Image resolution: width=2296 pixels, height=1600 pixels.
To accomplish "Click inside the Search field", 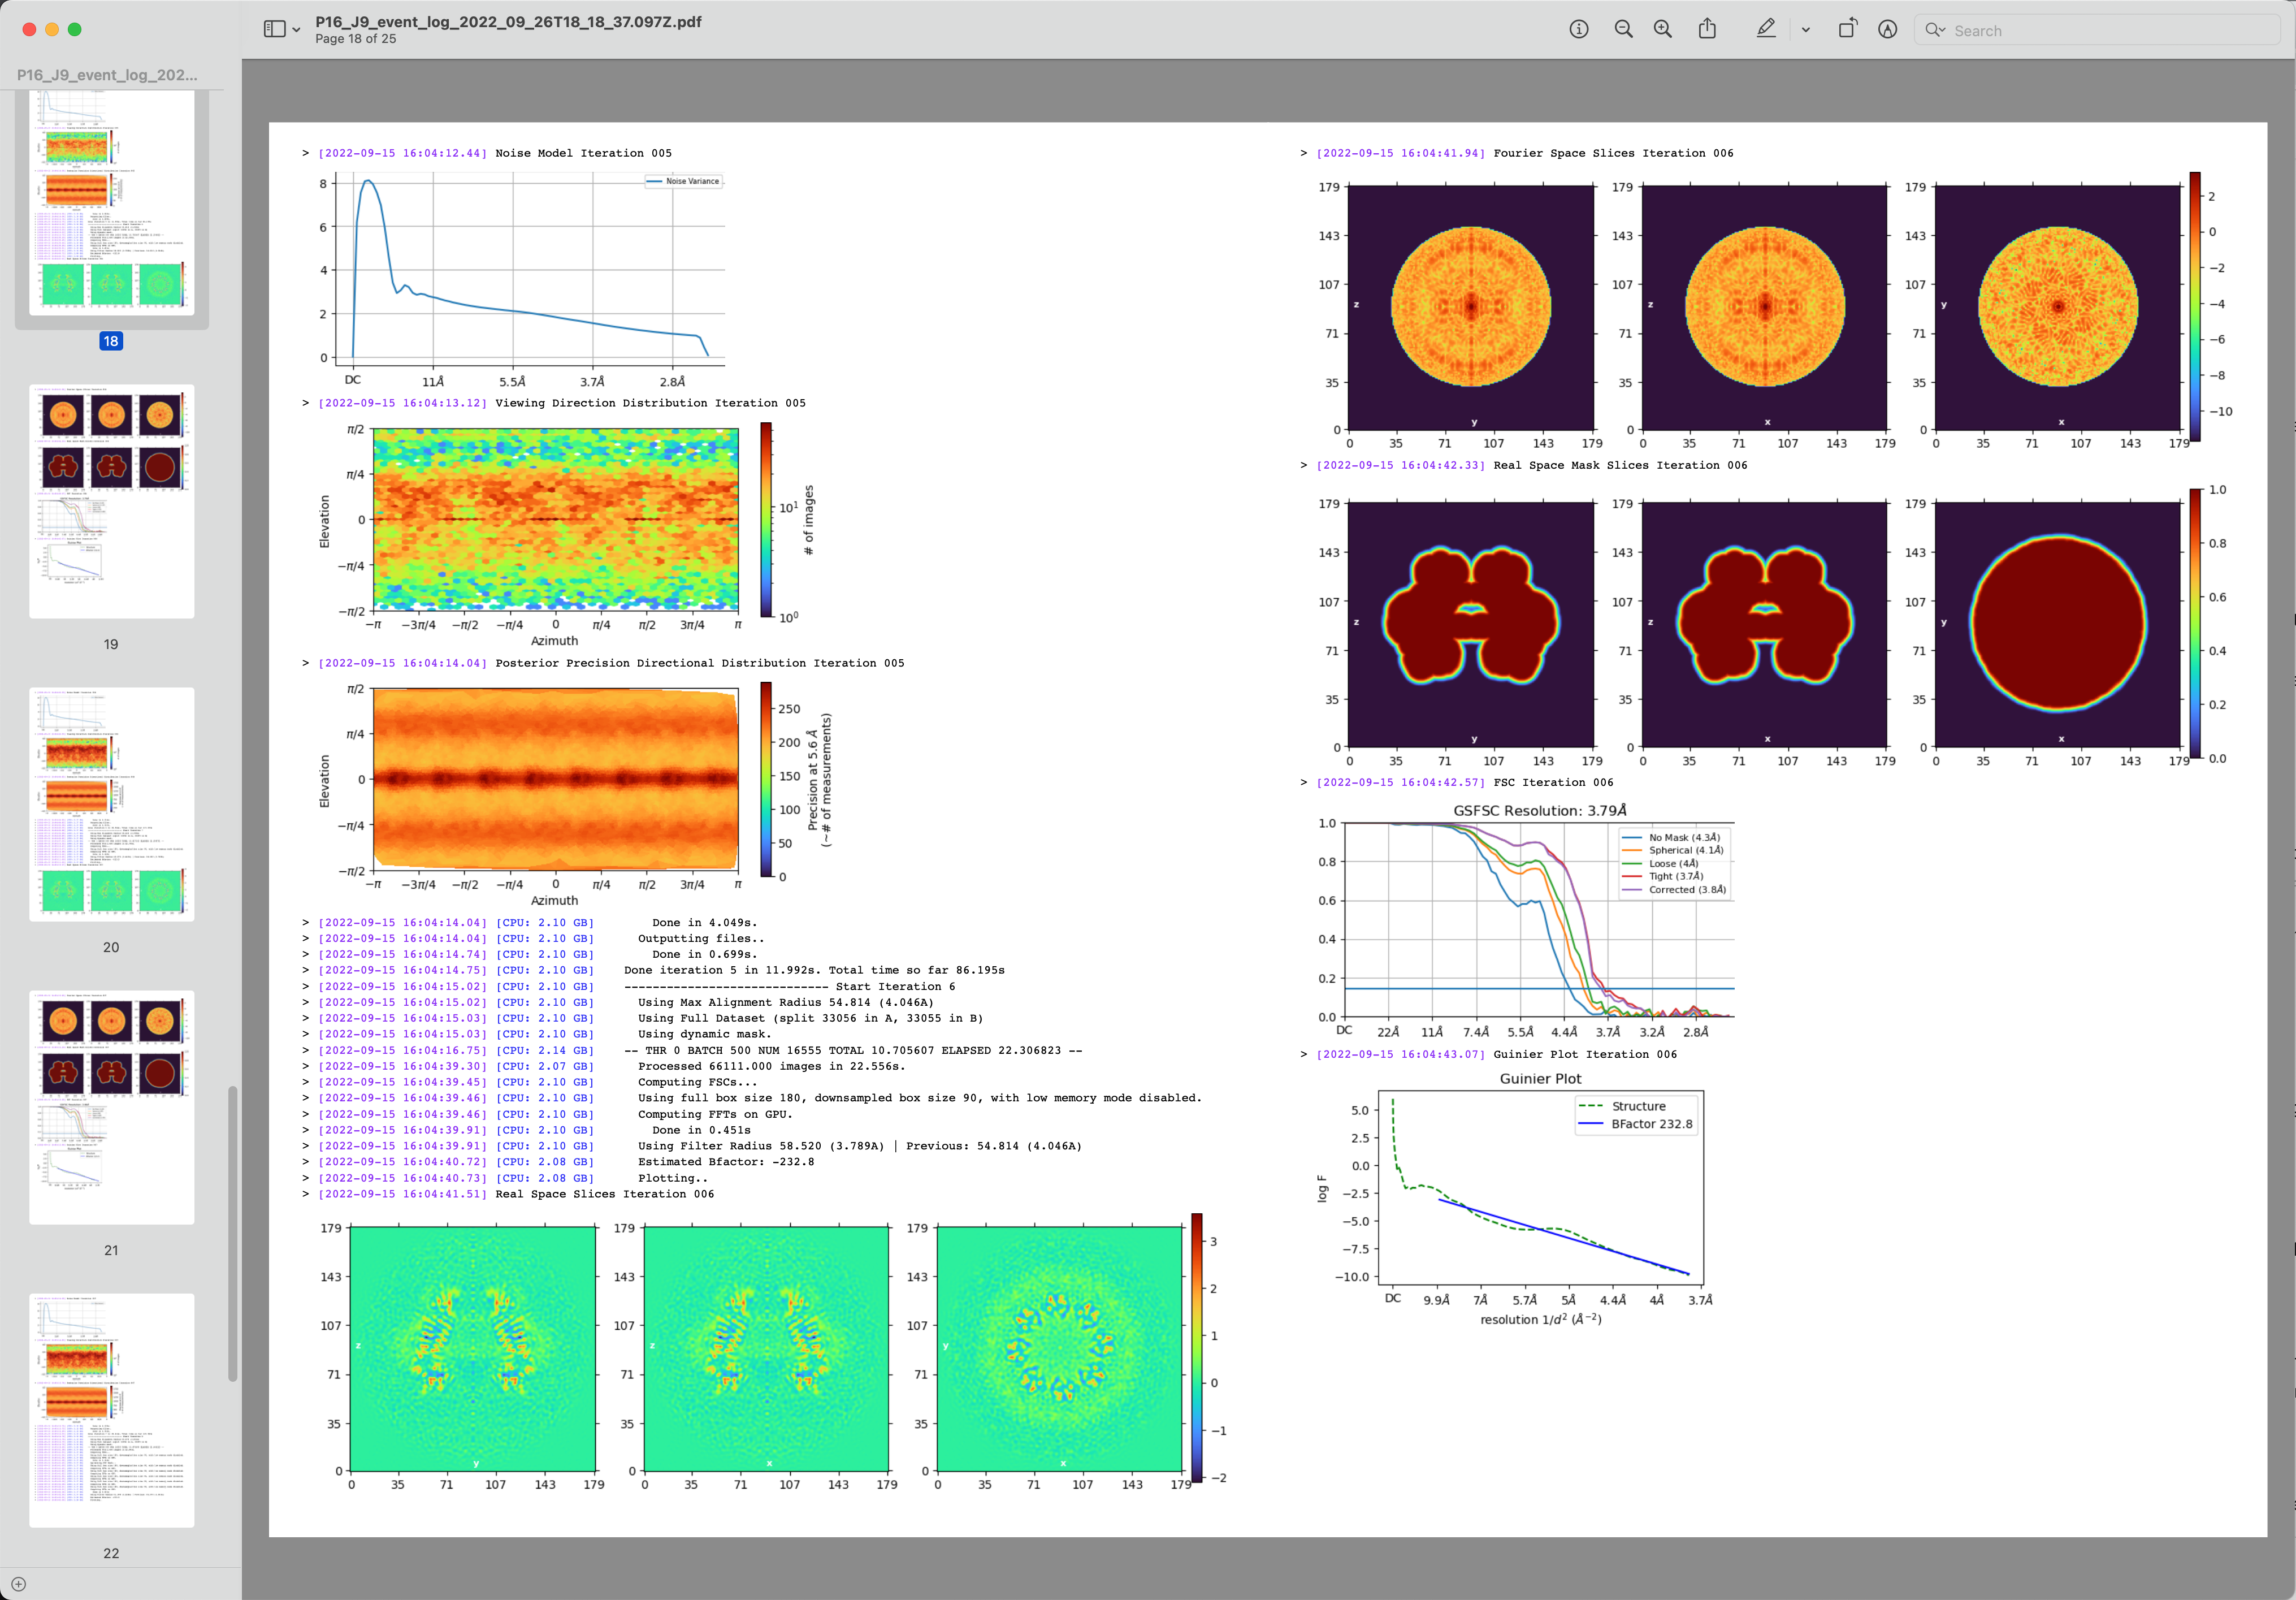I will 2100,30.
